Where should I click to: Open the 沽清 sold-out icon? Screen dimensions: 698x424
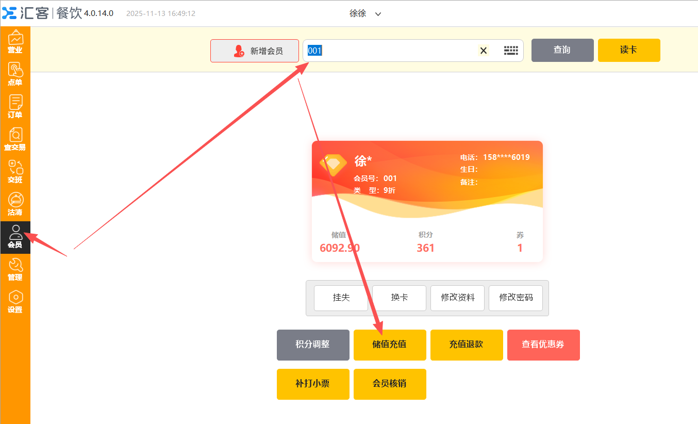15,204
